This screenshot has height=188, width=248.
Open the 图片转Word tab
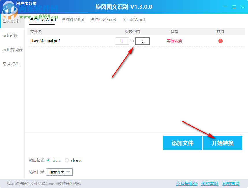coord(134,20)
